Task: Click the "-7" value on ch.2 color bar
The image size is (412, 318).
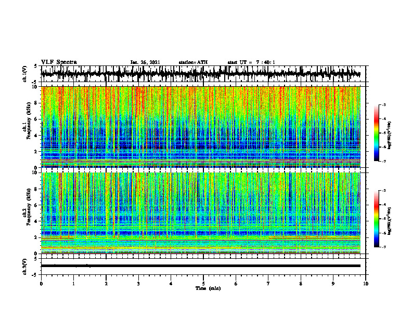Action: click(384, 247)
